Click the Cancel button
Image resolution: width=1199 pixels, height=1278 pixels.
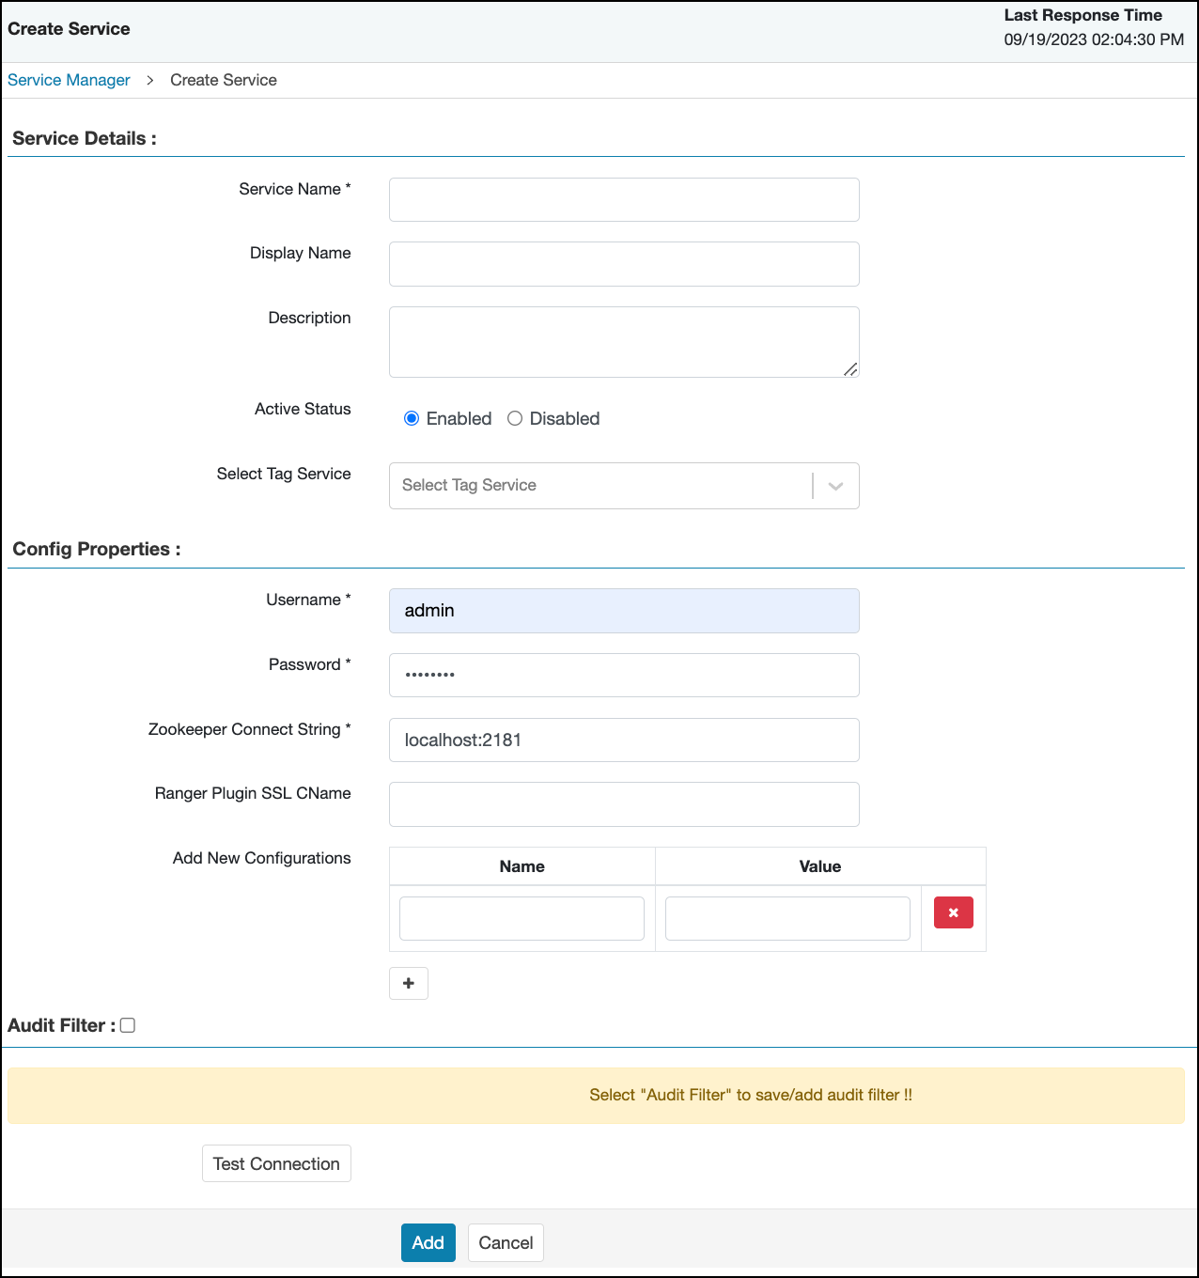[x=506, y=1242]
